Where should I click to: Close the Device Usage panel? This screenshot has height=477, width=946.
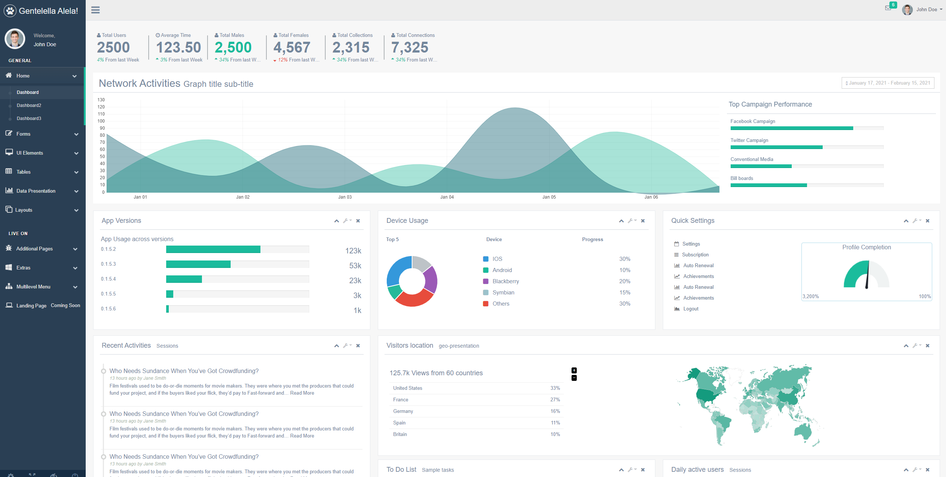click(643, 221)
